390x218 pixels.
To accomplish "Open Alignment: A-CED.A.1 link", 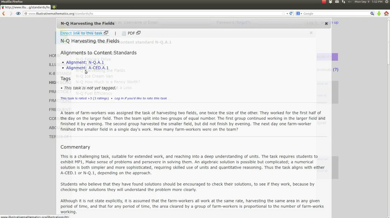I will point(87,68).
